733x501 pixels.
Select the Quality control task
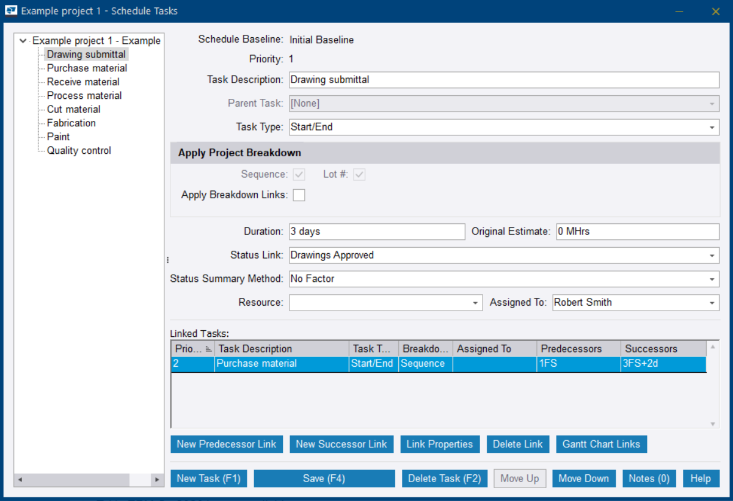click(79, 150)
